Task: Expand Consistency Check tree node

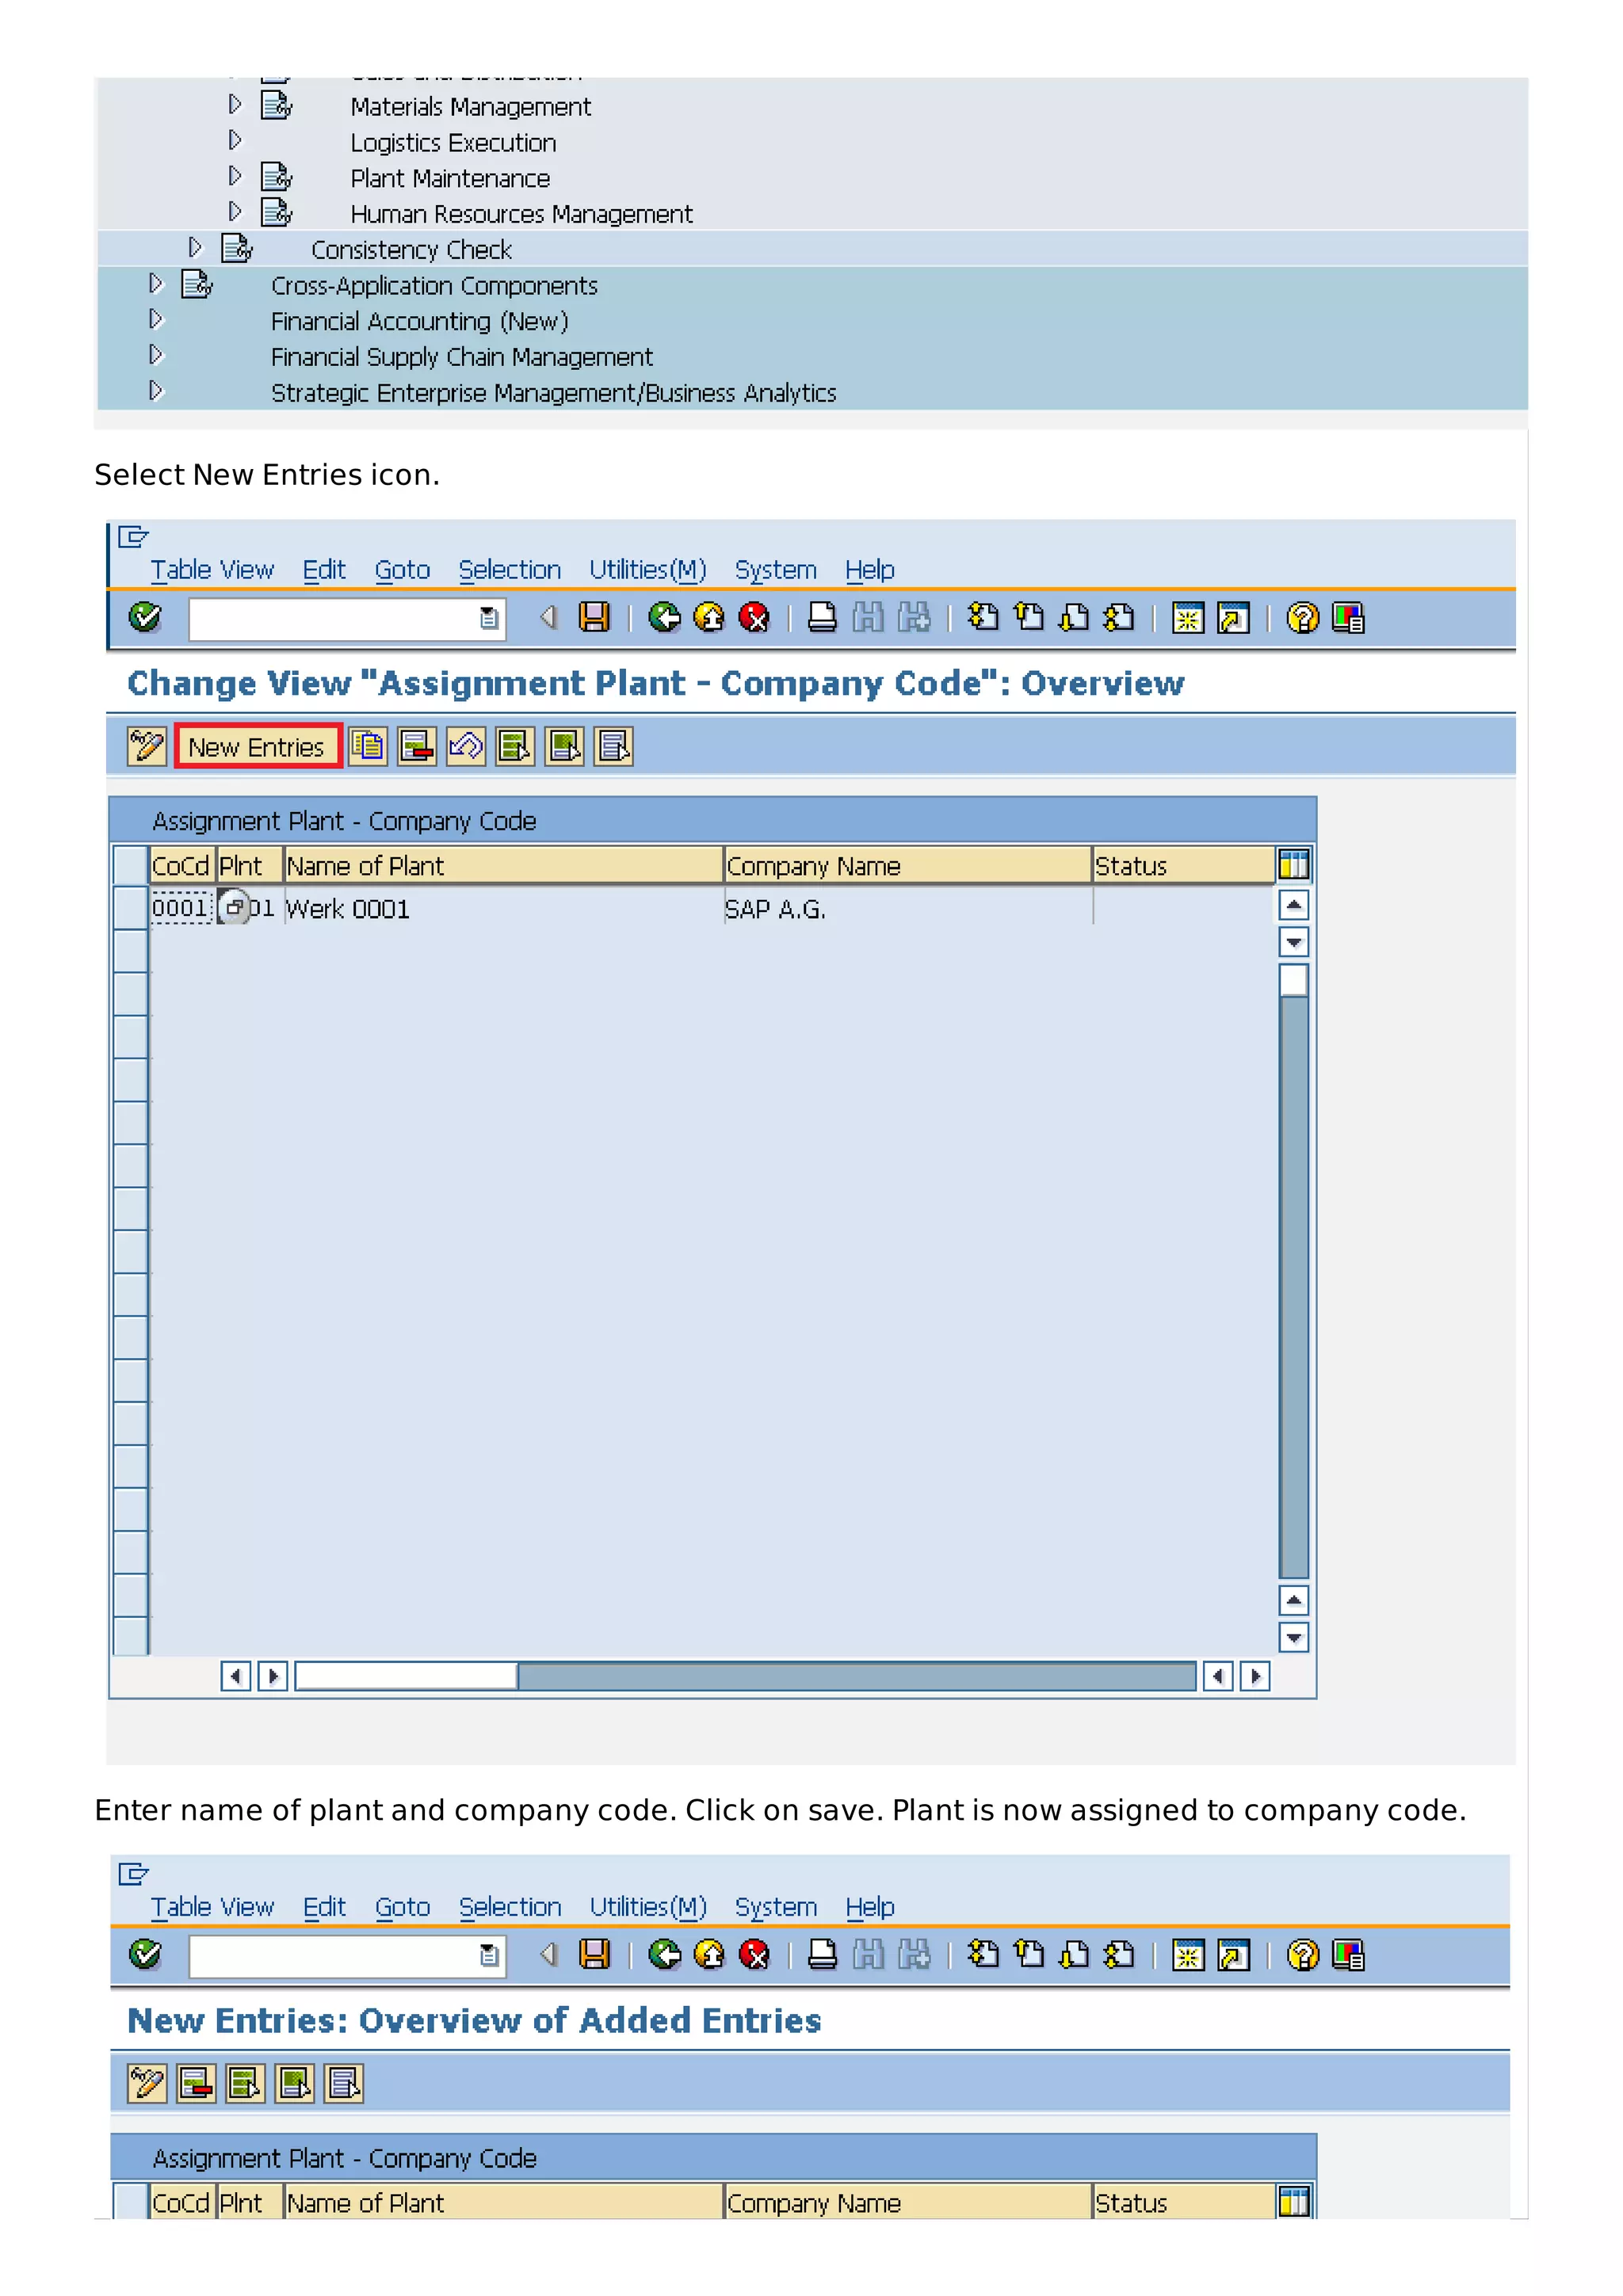Action: (x=195, y=247)
